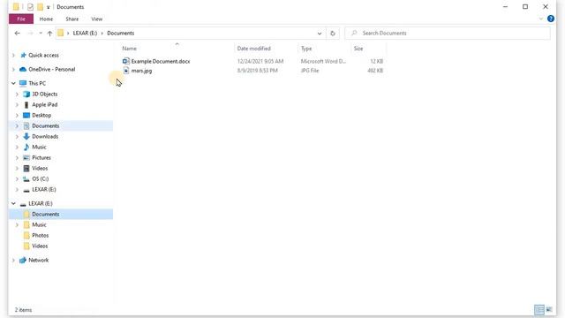The height and width of the screenshot is (318, 565).
Task: Open the Share ribbon tab
Action: pyautogui.click(x=72, y=19)
